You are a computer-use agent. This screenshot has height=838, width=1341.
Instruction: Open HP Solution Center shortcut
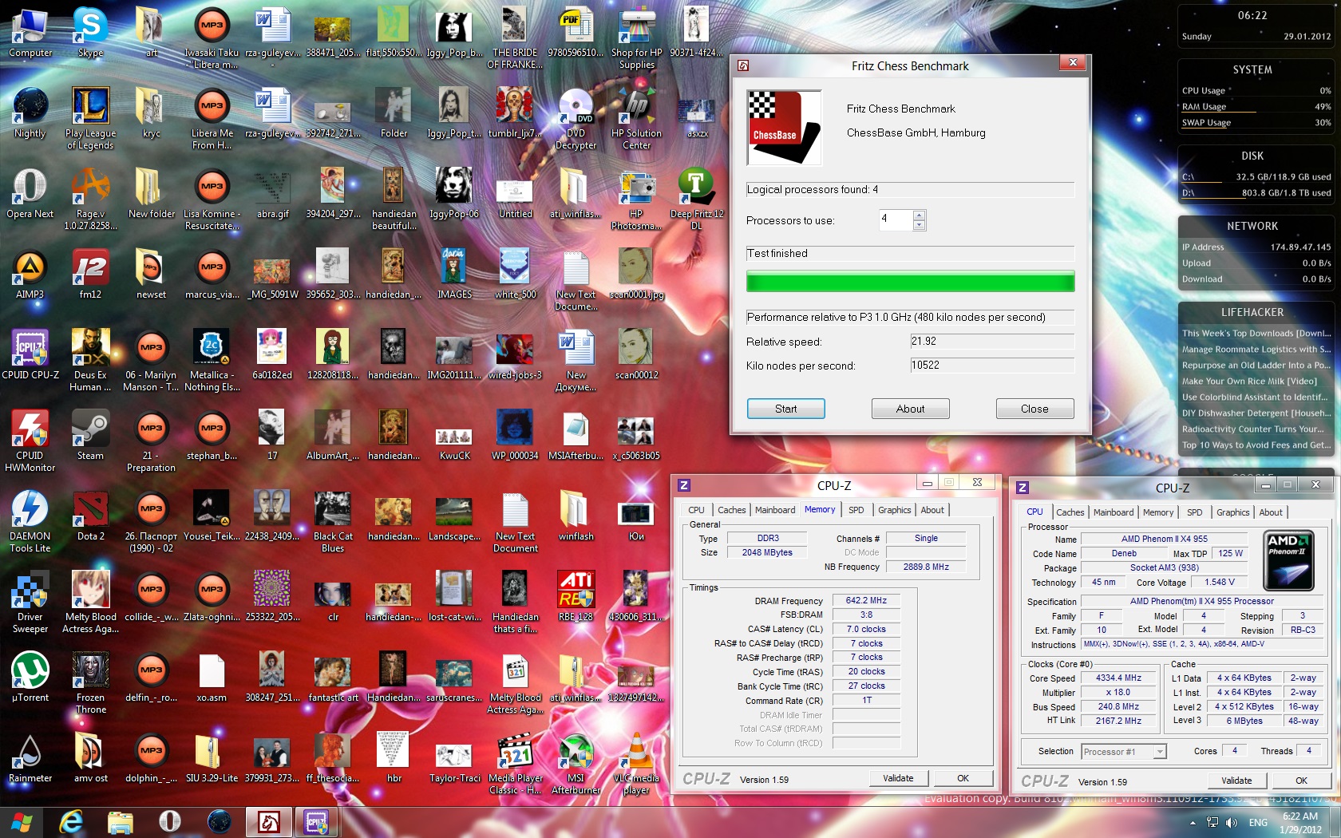(636, 118)
